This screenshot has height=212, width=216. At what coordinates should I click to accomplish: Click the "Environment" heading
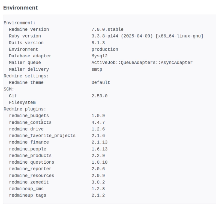click(x=20, y=8)
